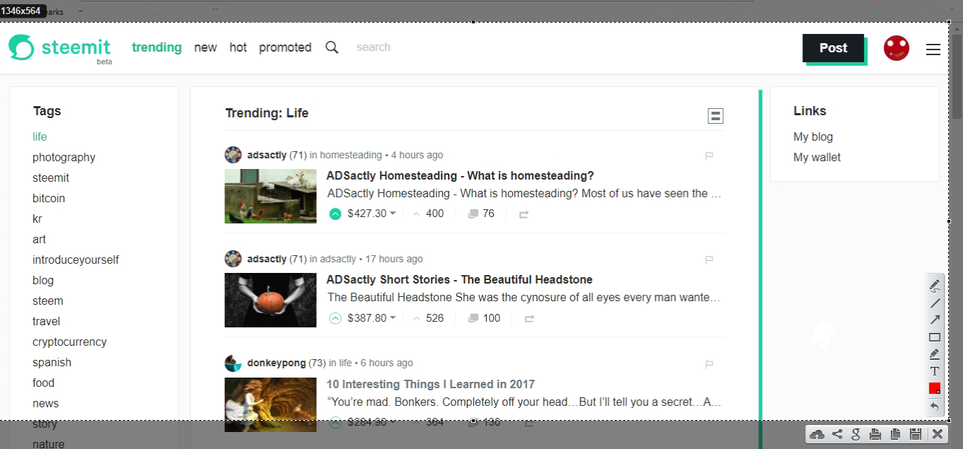Save the screenshot with floppy icon
This screenshot has width=963, height=449.
point(915,434)
